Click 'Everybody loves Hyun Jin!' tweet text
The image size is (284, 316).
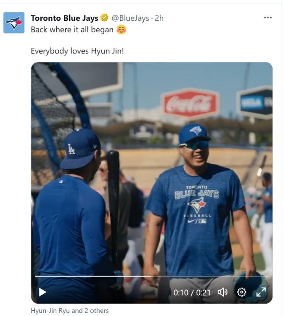pyautogui.click(x=77, y=51)
